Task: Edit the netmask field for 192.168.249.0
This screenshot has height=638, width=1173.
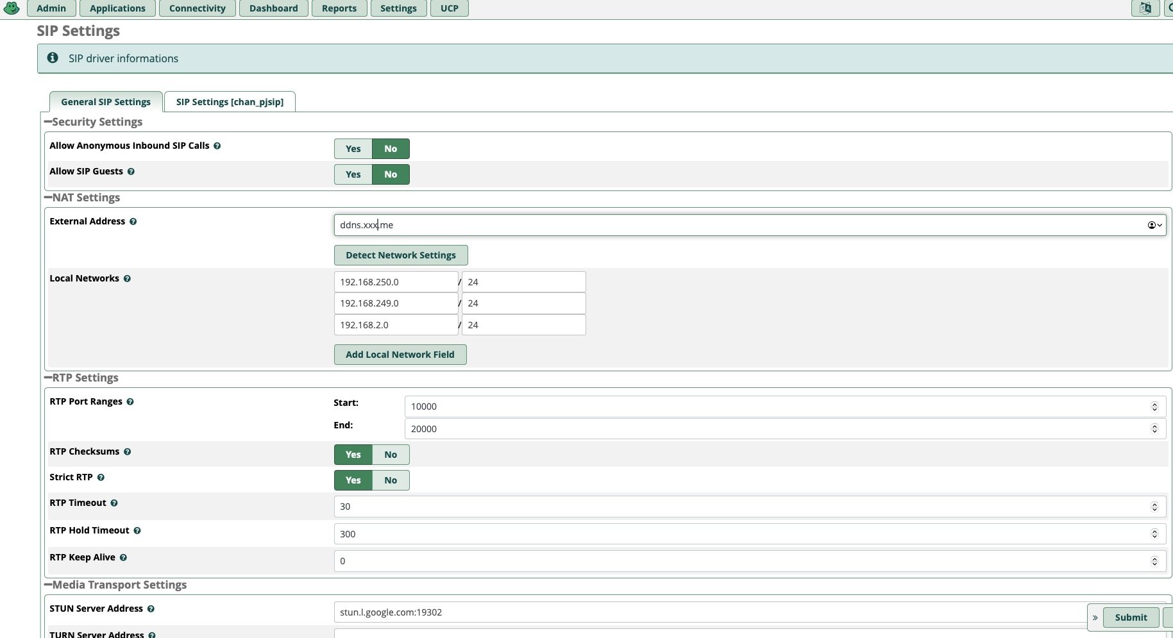Action: 523,303
